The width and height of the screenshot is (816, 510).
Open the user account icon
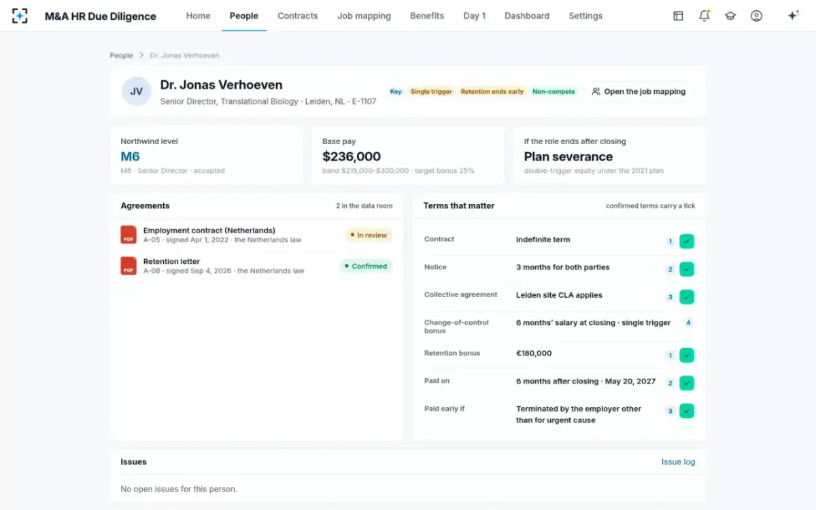pyautogui.click(x=756, y=16)
